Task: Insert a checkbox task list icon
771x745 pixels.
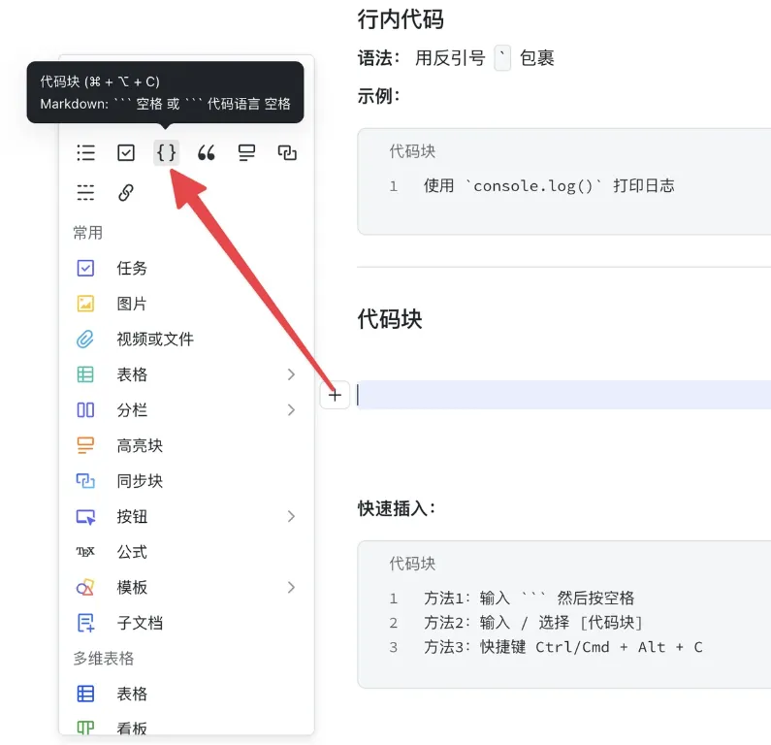Action: pos(126,153)
